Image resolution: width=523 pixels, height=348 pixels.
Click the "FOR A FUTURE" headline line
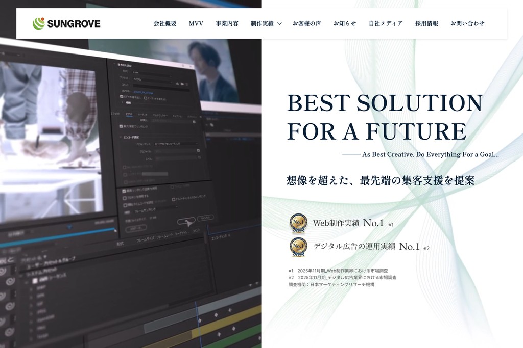377,131
